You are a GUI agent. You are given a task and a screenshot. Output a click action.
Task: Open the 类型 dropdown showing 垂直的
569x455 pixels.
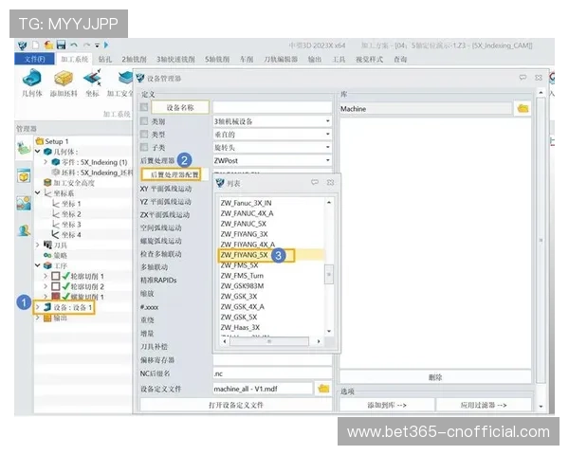[x=272, y=135]
